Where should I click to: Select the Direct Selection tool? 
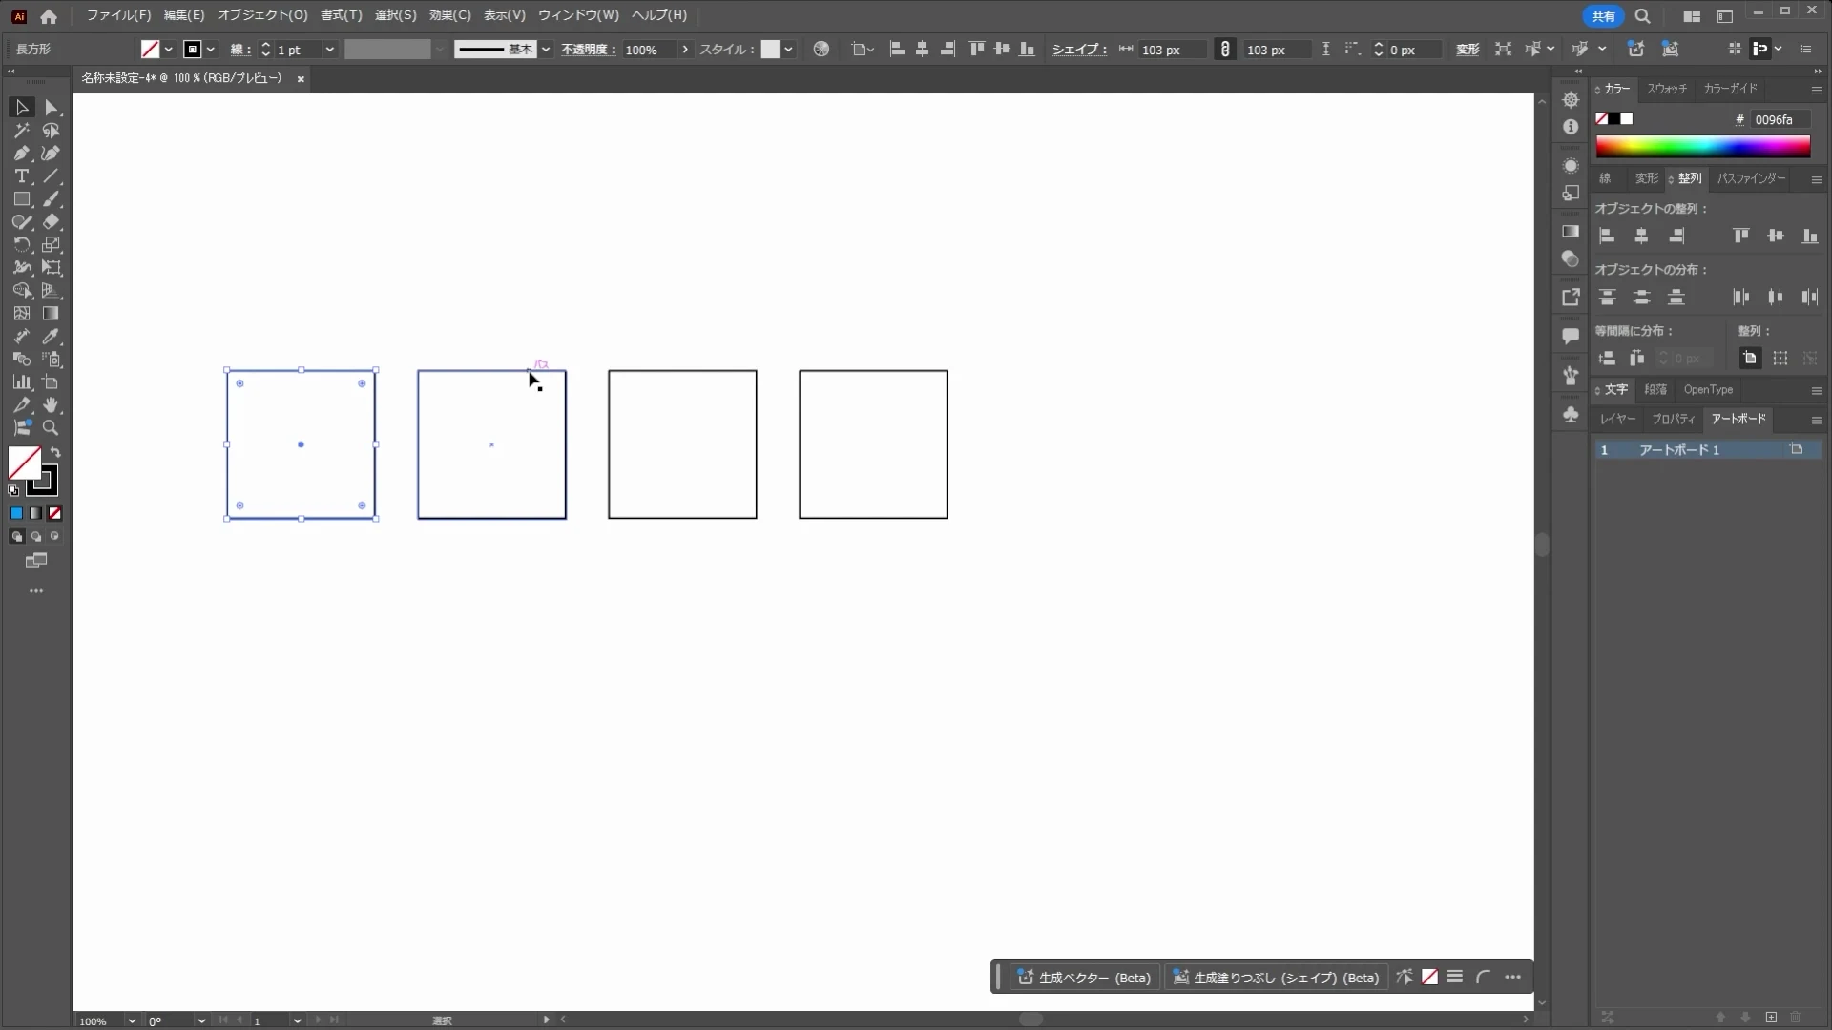pyautogui.click(x=52, y=108)
